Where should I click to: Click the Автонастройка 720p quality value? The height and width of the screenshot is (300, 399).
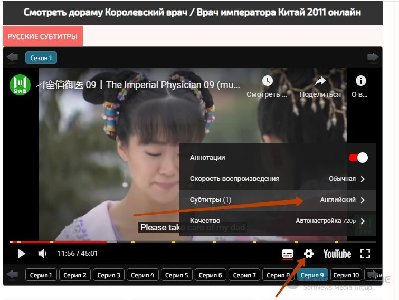click(x=326, y=221)
